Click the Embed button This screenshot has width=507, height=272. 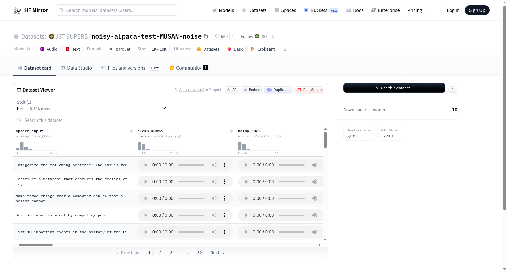click(x=252, y=90)
